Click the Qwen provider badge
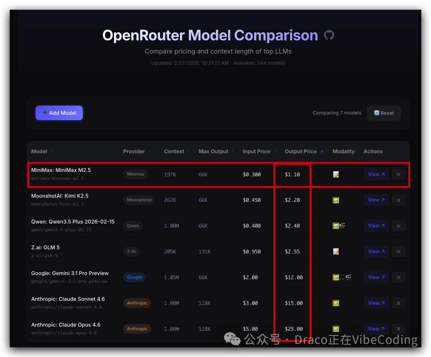Screen dimensions: 431x357 click(133, 226)
